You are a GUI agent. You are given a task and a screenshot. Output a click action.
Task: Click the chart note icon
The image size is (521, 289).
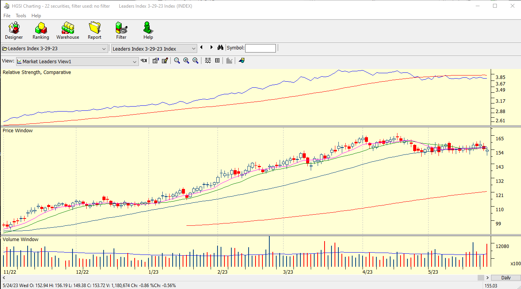241,61
